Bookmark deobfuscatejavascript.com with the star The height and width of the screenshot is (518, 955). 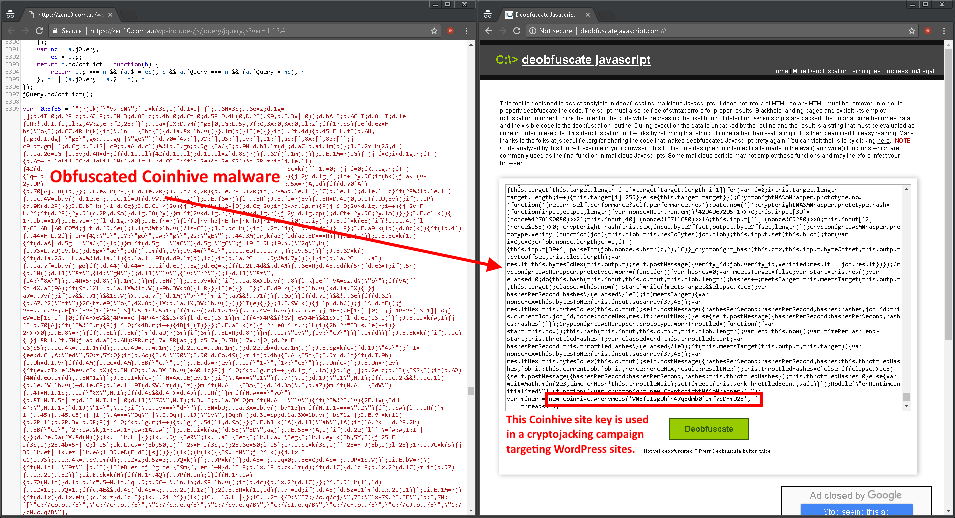(912, 31)
